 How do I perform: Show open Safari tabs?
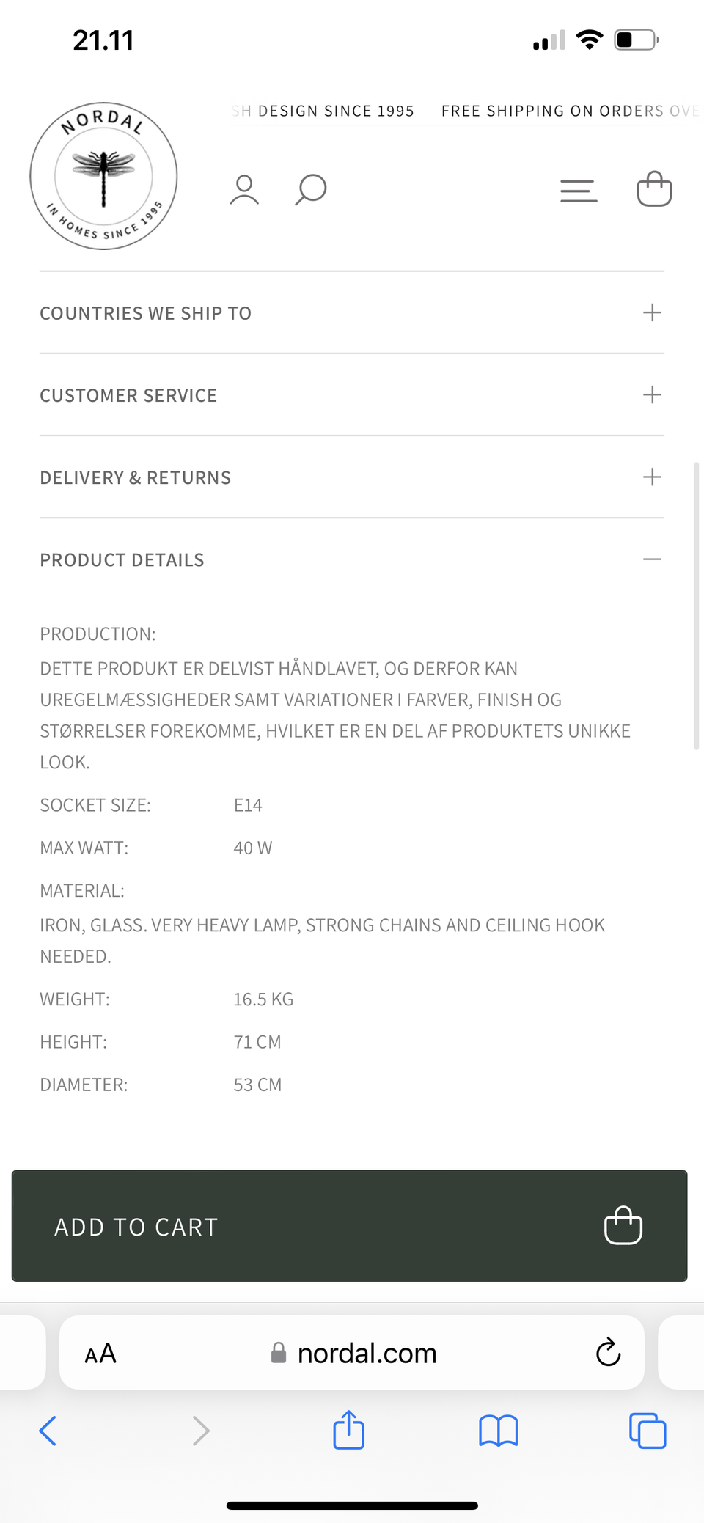[648, 1431]
